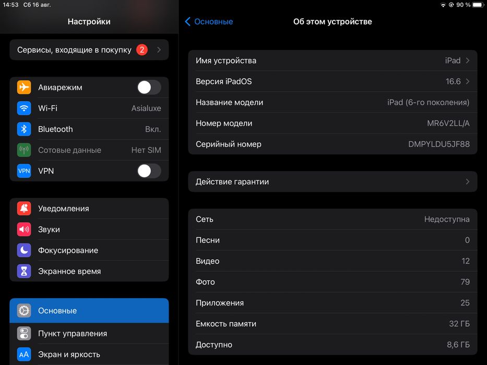Tap the purple Focus moon icon

click(x=24, y=250)
